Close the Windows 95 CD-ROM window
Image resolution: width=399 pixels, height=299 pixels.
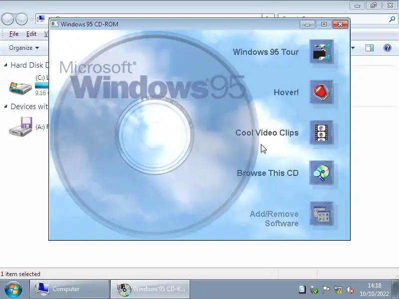click(x=340, y=24)
